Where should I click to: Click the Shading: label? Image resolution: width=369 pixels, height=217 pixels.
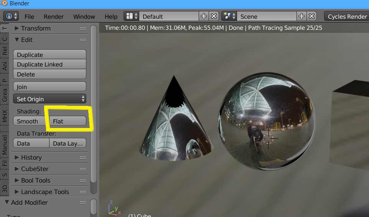pos(29,111)
